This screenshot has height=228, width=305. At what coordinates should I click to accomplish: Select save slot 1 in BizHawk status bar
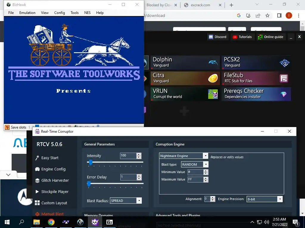coord(29,127)
